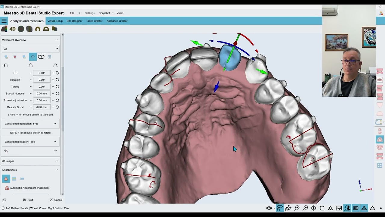The height and width of the screenshot is (217, 385).
Task: Click the 4D toolbar icon
Action: pyautogui.click(x=12, y=29)
